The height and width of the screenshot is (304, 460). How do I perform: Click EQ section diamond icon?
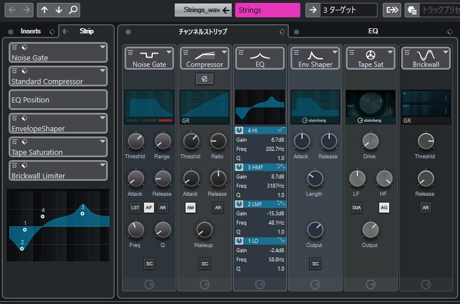(x=450, y=32)
